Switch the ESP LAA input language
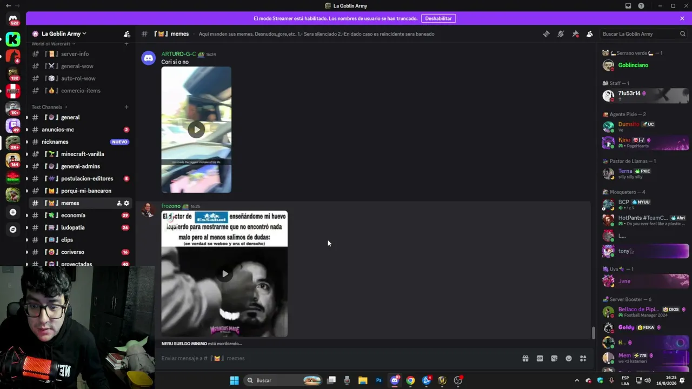This screenshot has height=389, width=692. [625, 380]
